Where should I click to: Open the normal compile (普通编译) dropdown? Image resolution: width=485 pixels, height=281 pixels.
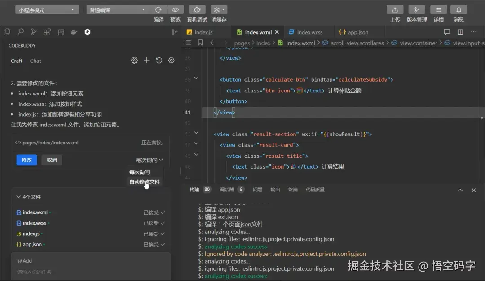tap(117, 10)
